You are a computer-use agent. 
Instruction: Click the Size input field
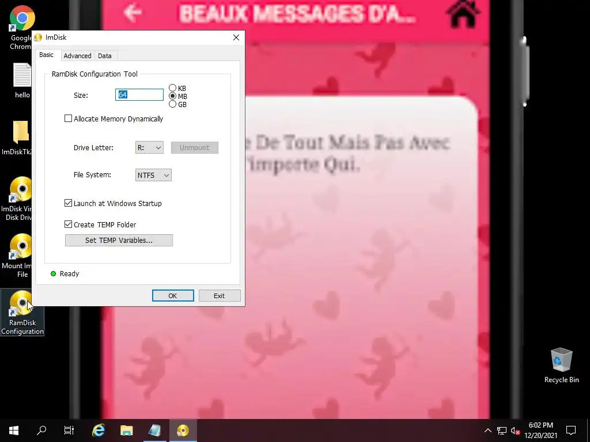tap(139, 95)
